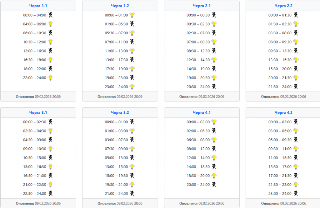
Task: Click the lightbulb icon for 04:00 – 06:00 in Черга 1.1
Action: pos(51,24)
